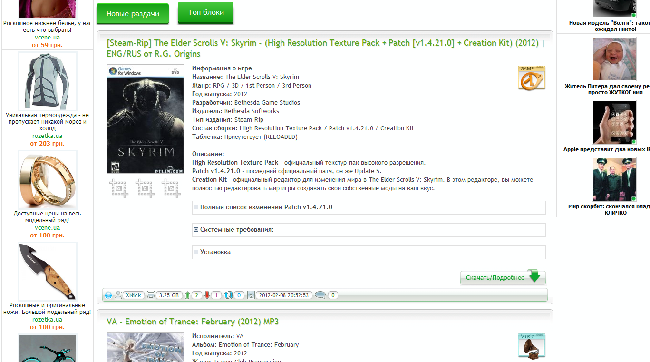Expand the 'Системные требования' section
This screenshot has width=650, height=362.
click(x=369, y=230)
